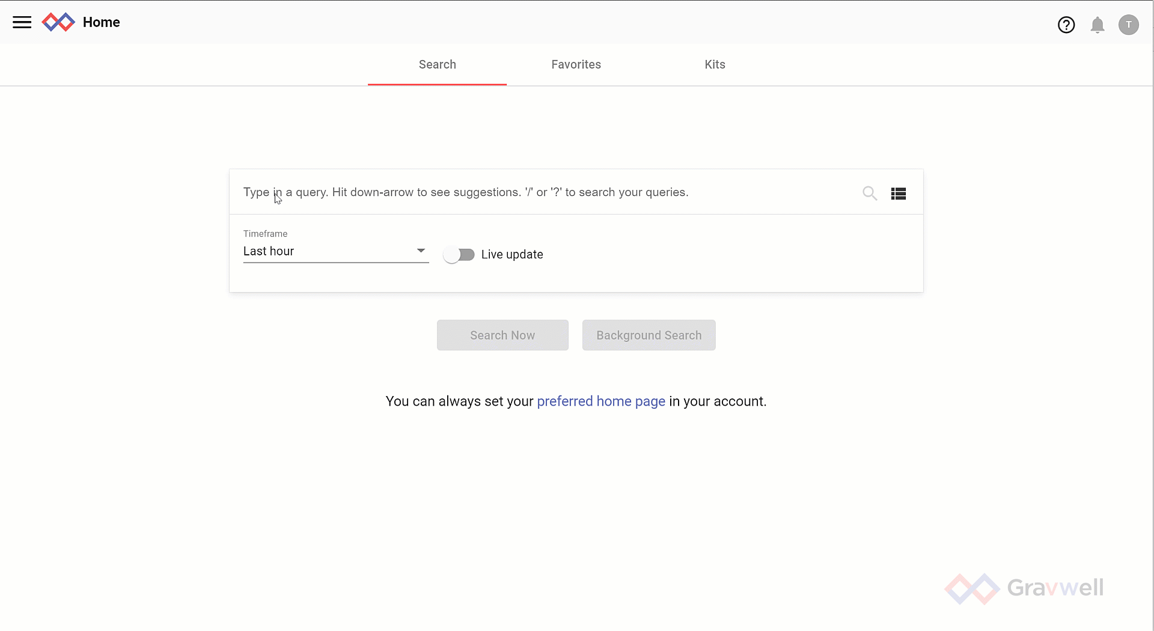Enable the Live update switch

pyautogui.click(x=459, y=255)
